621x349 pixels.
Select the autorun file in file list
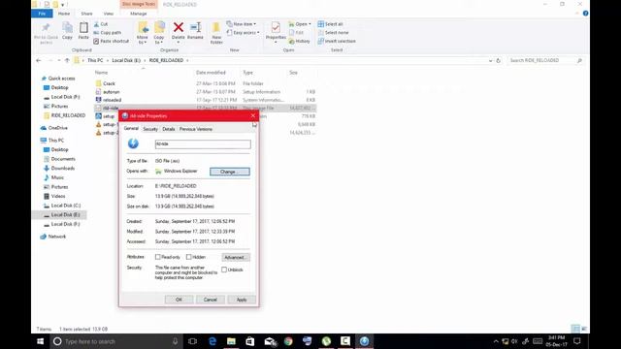pyautogui.click(x=112, y=92)
